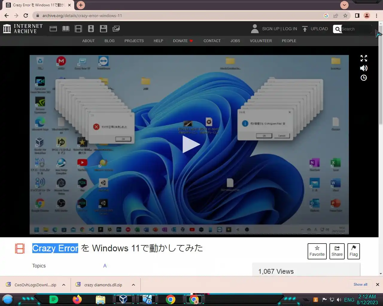383x306 pixels.
Task: Mute the video player volume icon
Action: (x=364, y=68)
